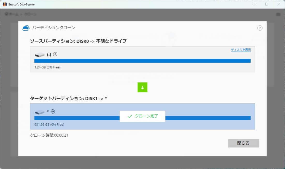Image resolution: width=285 pixels, height=169 pixels.
Task: Click the help question mark icon
Action: coord(260,28)
